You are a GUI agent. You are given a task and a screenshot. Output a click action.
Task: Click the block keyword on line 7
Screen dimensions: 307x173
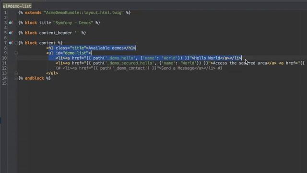[x=31, y=43]
